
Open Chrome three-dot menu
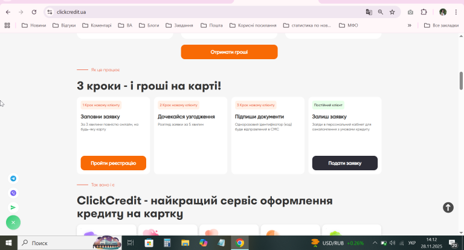click(456, 12)
